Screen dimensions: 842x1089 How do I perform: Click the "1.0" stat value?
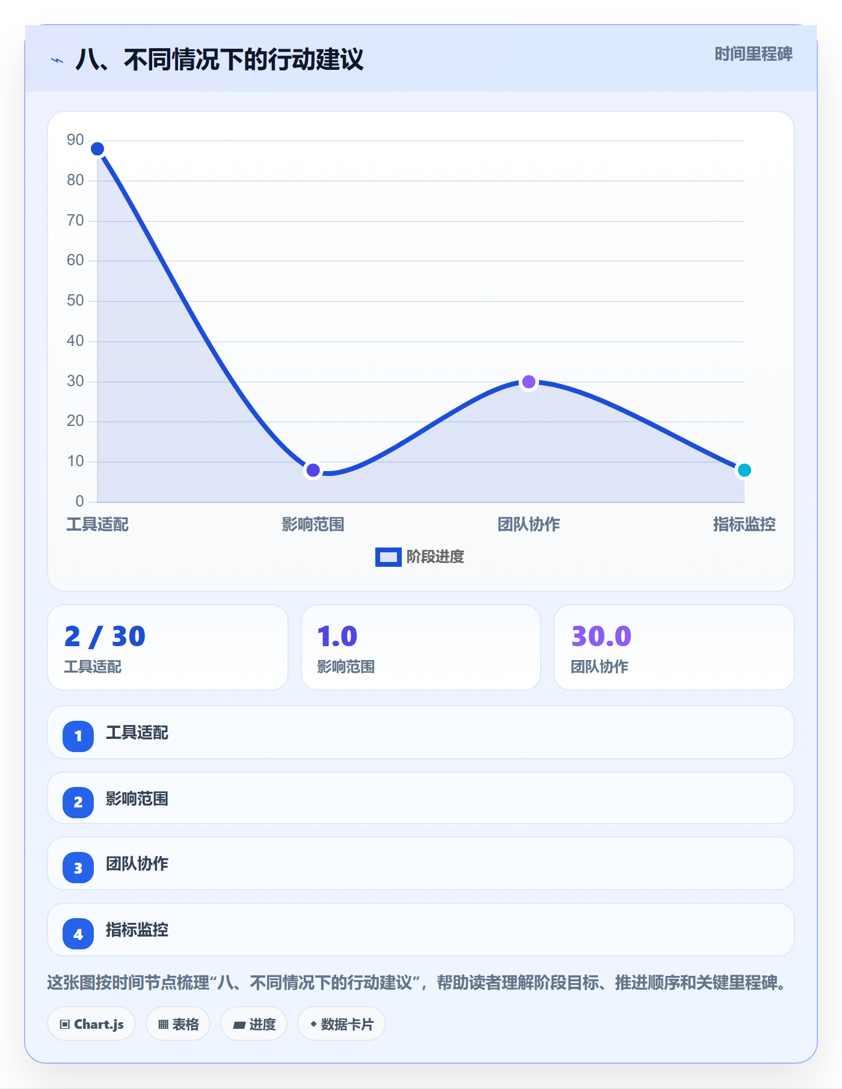point(337,636)
